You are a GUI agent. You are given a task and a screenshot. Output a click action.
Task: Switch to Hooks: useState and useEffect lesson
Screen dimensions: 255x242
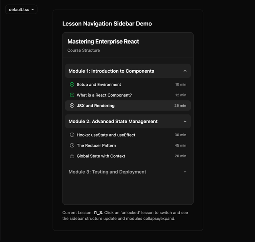128,135
